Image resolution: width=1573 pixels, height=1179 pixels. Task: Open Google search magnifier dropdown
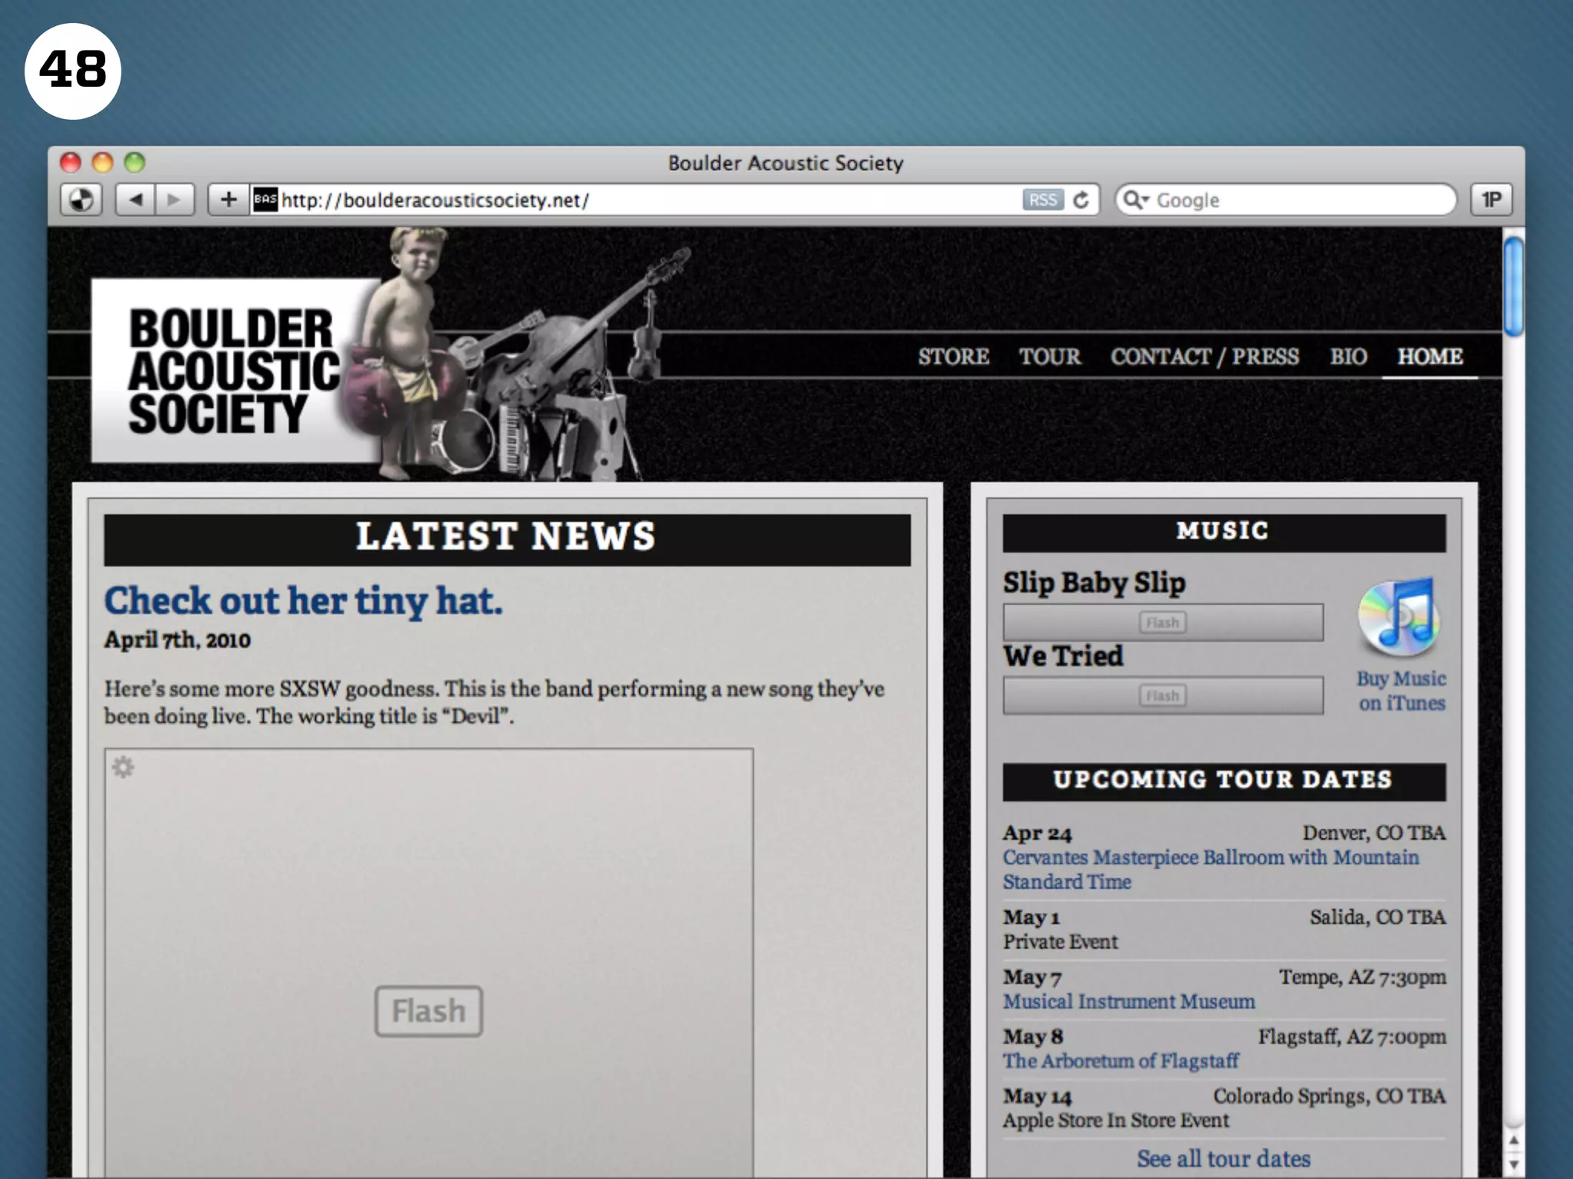[x=1136, y=200]
